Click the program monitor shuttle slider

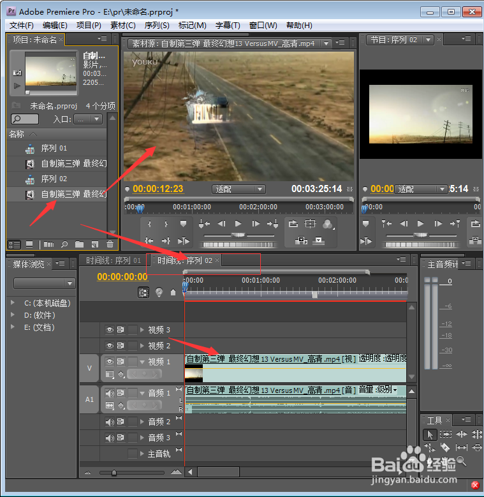(x=421, y=235)
